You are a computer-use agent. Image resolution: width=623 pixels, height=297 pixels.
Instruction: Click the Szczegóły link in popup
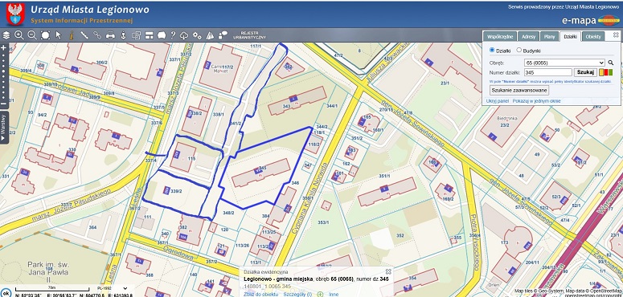click(x=297, y=295)
